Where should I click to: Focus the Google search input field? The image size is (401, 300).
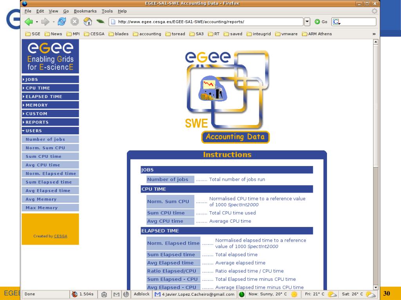358,22
